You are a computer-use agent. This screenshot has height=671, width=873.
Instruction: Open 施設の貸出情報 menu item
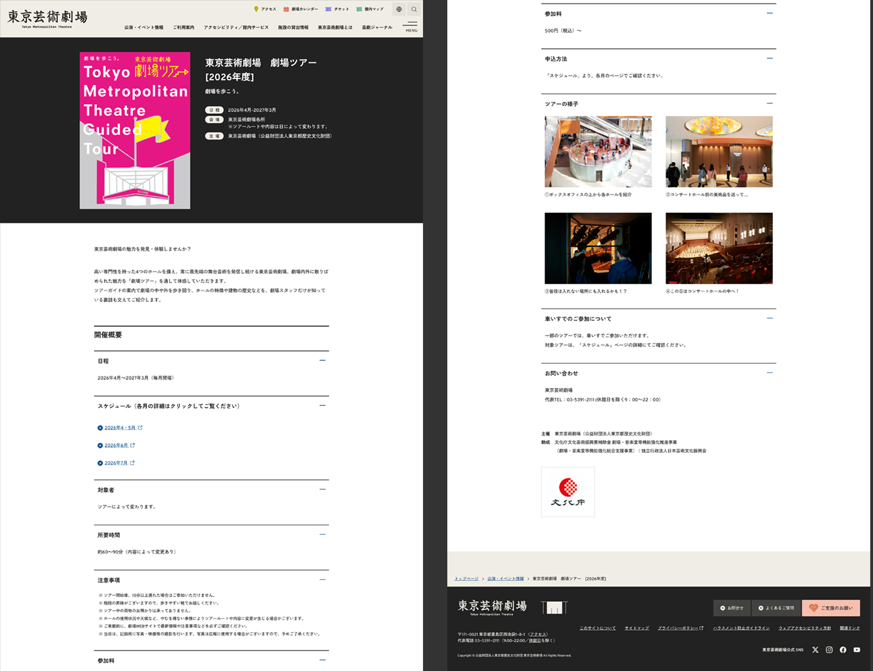click(x=293, y=28)
